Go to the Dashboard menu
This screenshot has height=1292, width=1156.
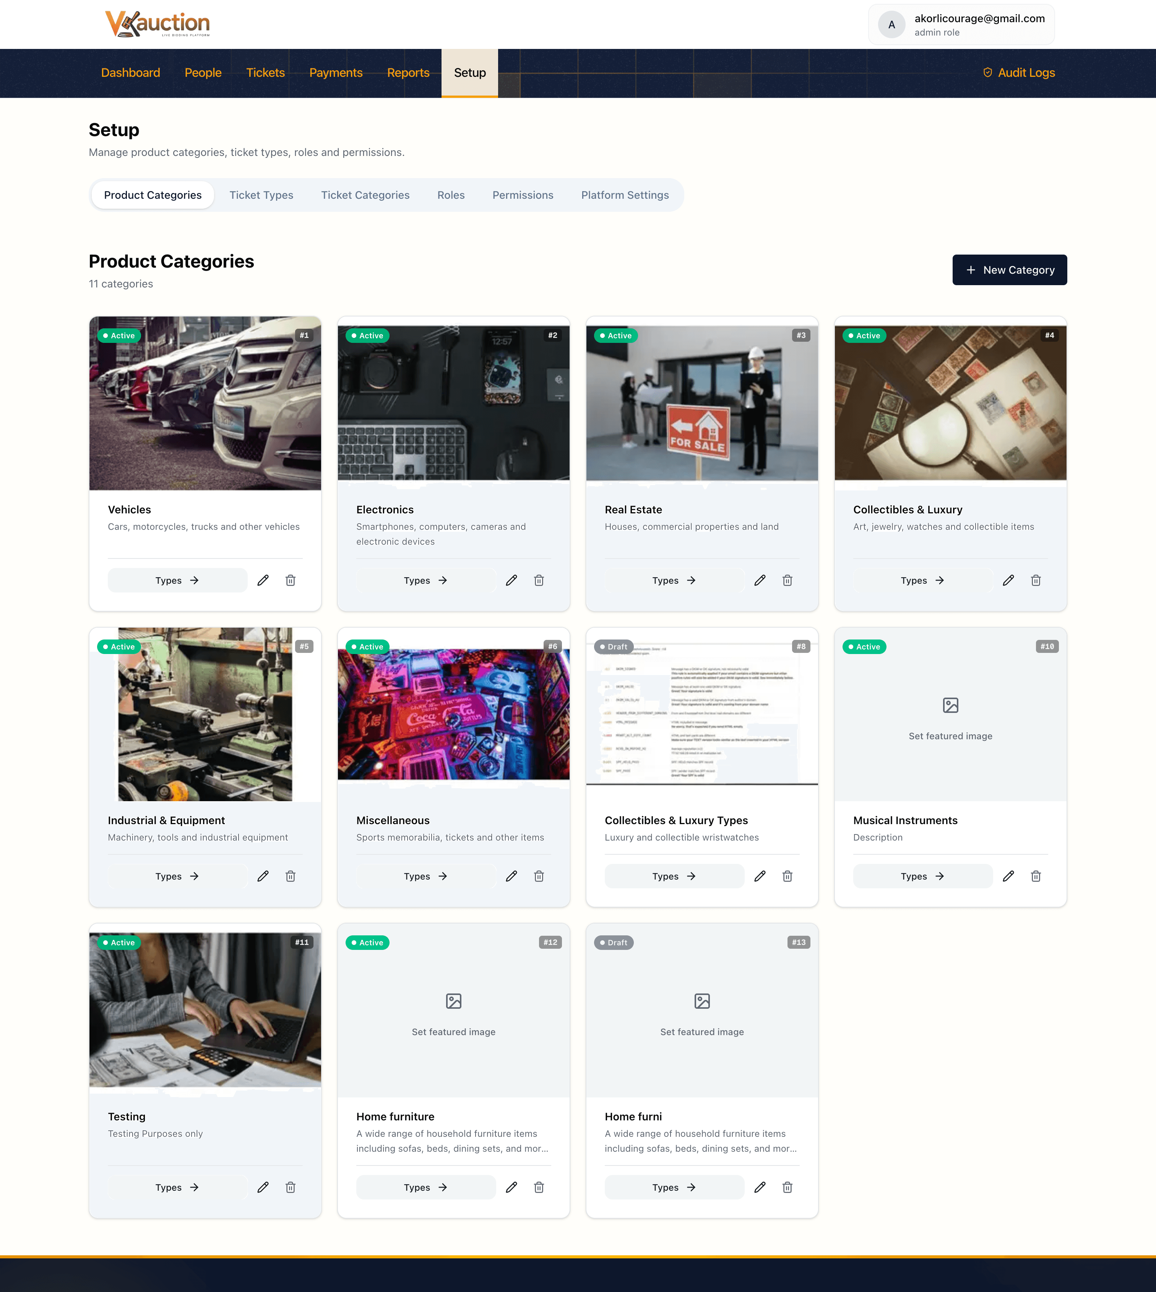click(x=130, y=72)
